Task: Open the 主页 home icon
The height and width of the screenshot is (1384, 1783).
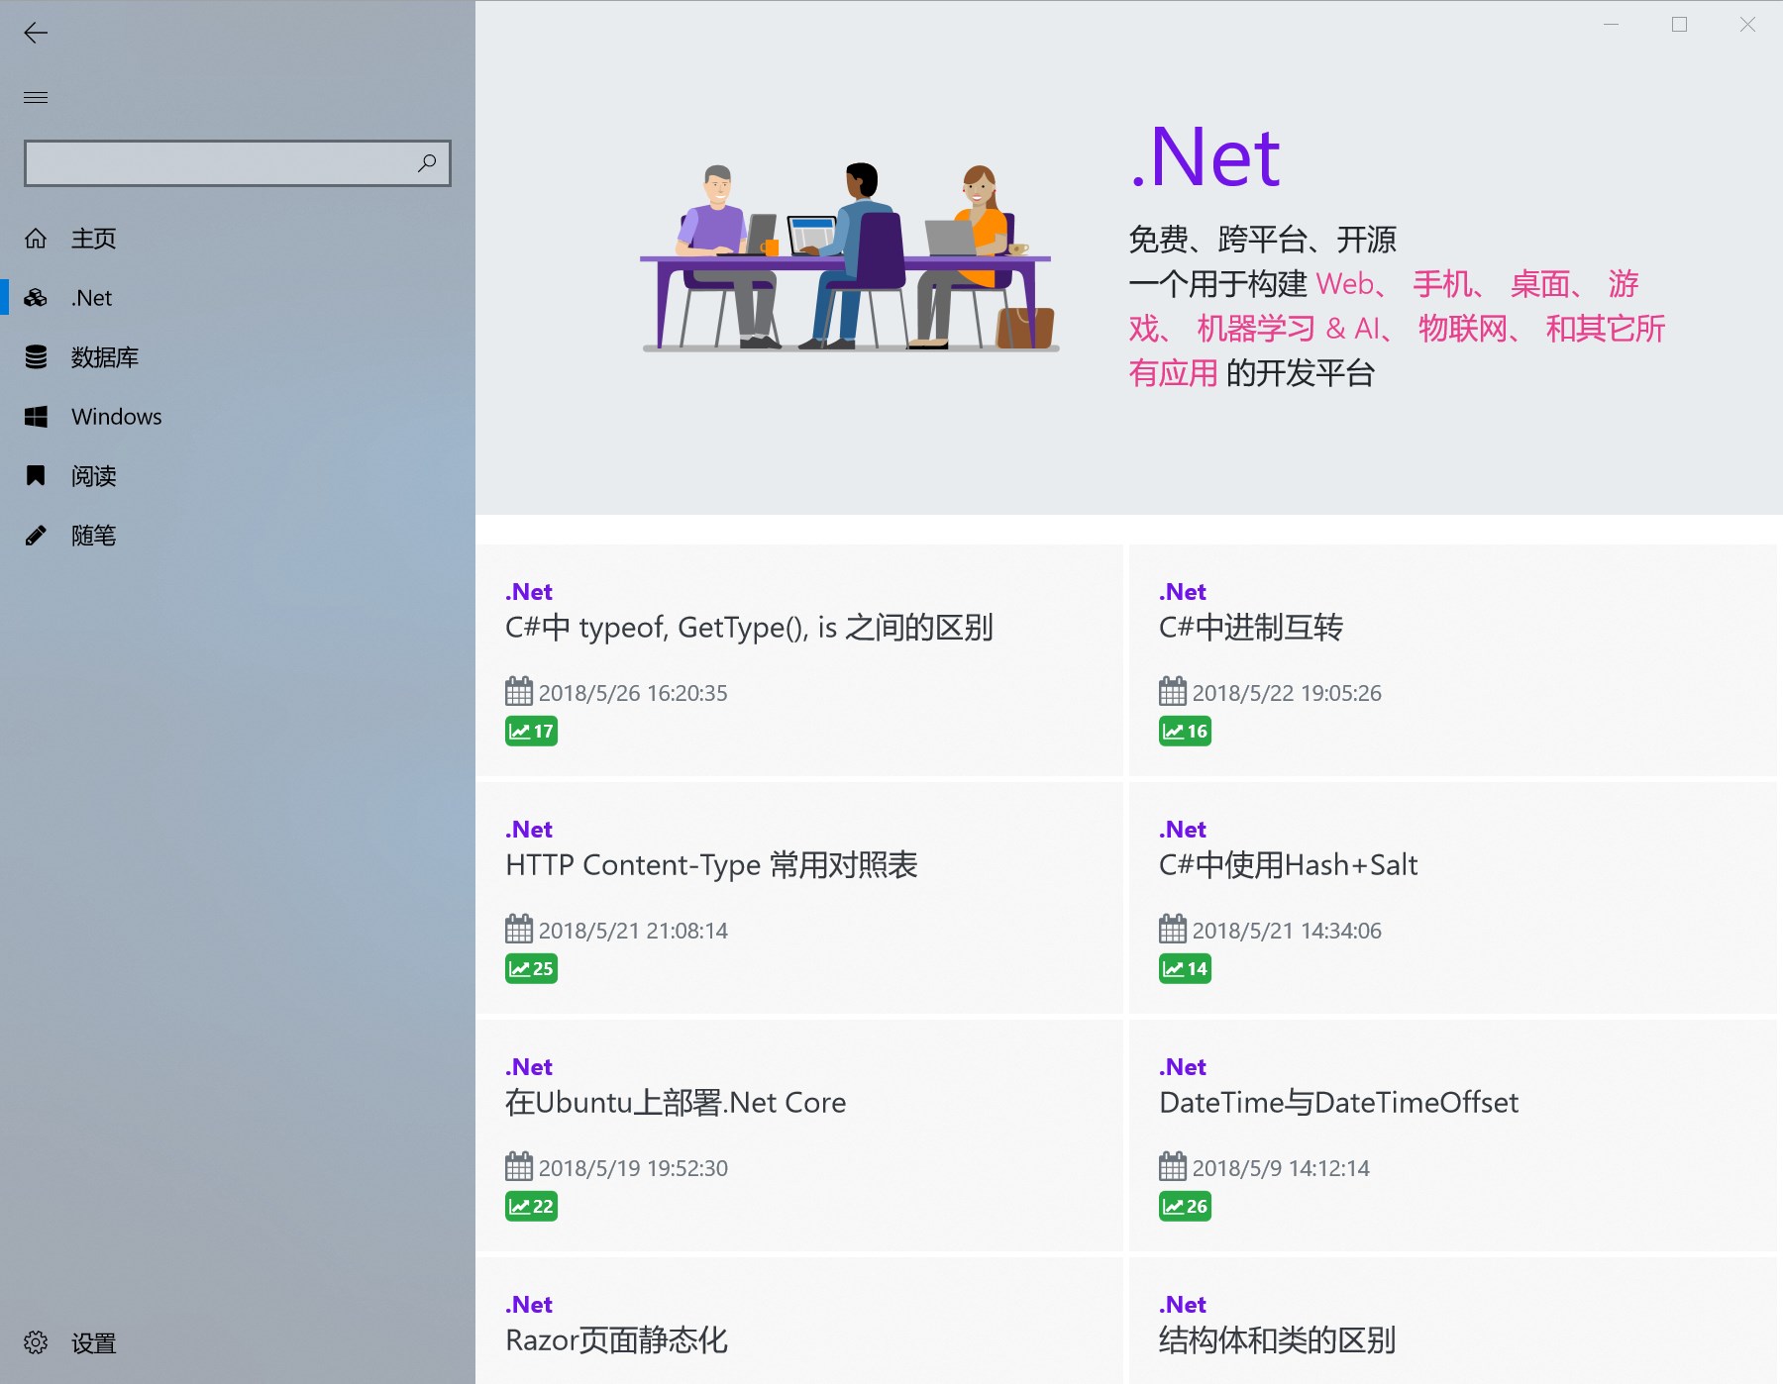Action: click(36, 239)
